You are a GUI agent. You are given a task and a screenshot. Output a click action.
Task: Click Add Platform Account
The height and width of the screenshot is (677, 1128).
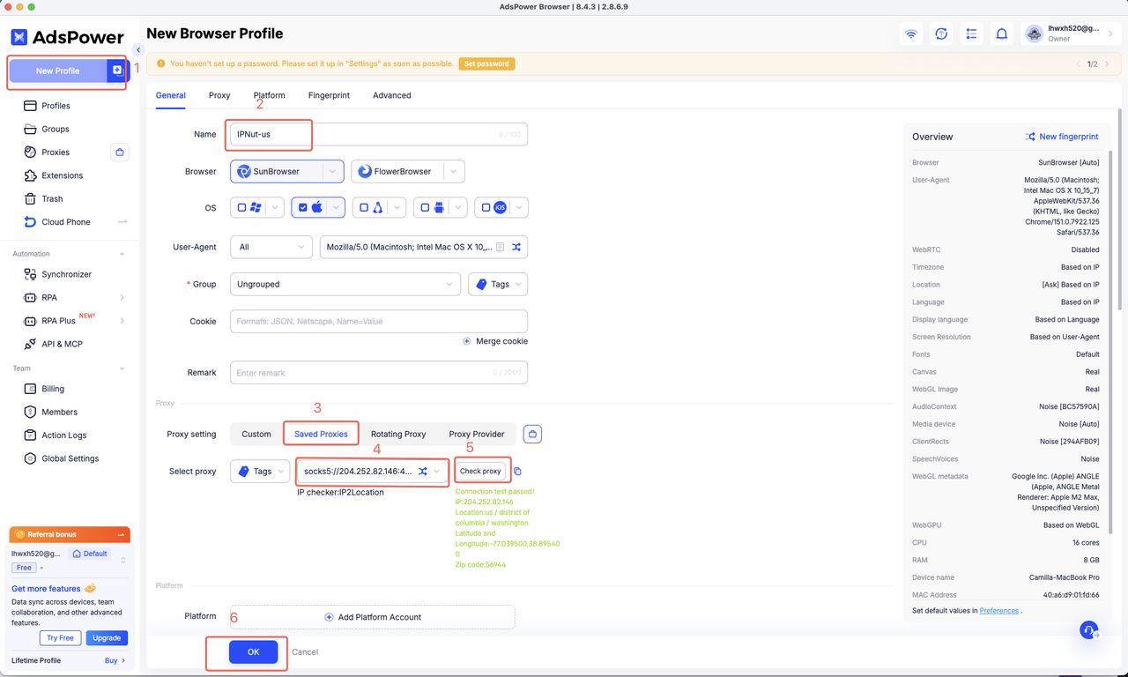point(373,617)
